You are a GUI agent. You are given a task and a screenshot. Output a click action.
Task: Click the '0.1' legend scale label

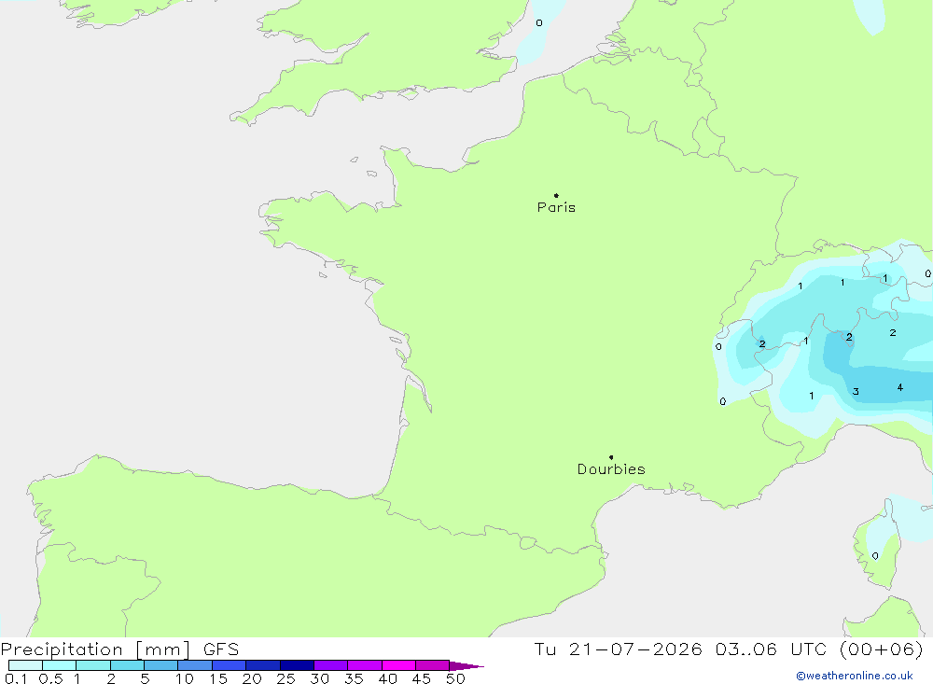tap(16, 678)
